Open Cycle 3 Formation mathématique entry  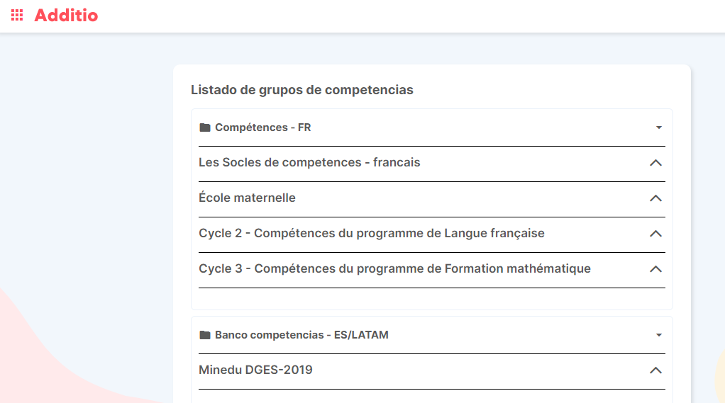(394, 269)
